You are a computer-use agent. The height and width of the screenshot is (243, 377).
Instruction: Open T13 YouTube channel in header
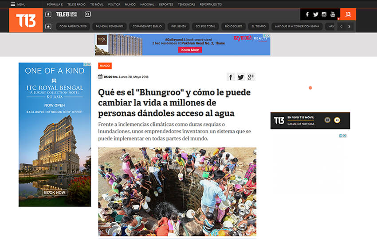point(333,15)
